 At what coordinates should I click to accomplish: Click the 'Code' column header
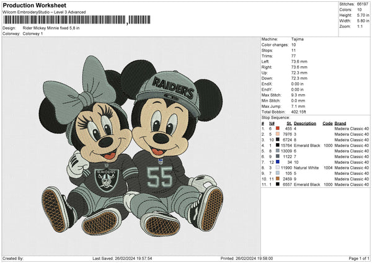coord(327,123)
